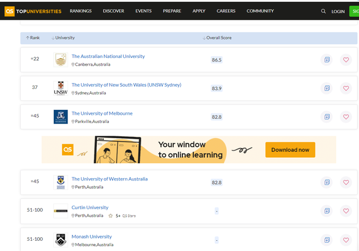359x251 pixels.
Task: Click the green sign up button
Action: click(x=354, y=11)
